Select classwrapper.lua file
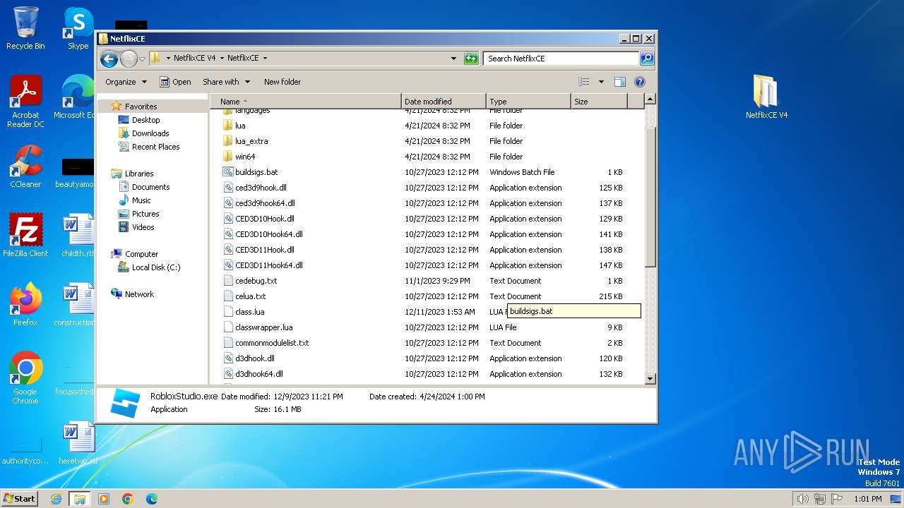The width and height of the screenshot is (904, 508). click(263, 327)
